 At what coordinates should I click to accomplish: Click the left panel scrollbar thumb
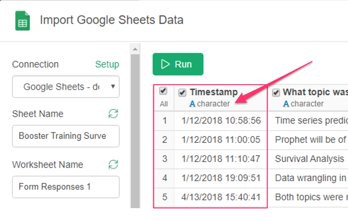pyautogui.click(x=135, y=131)
